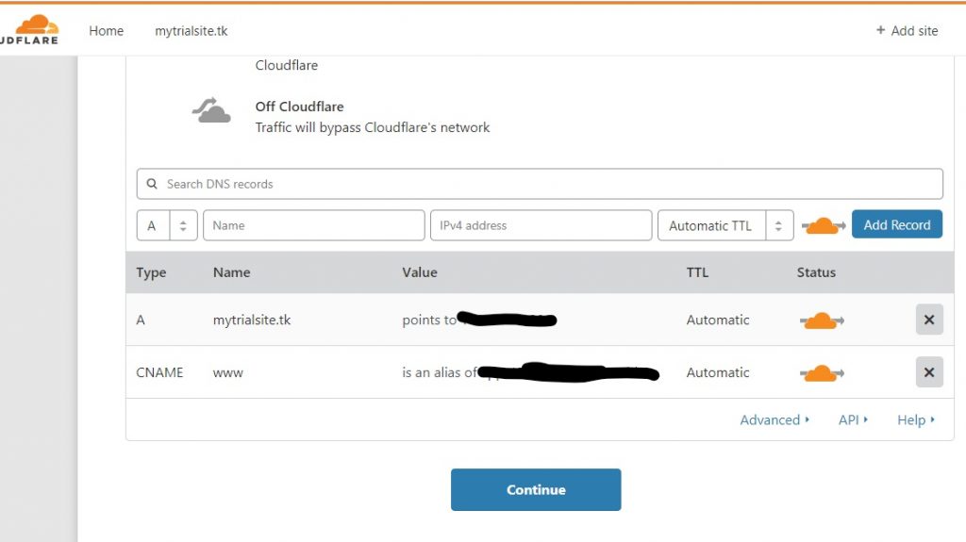Expand the Help link

click(916, 419)
